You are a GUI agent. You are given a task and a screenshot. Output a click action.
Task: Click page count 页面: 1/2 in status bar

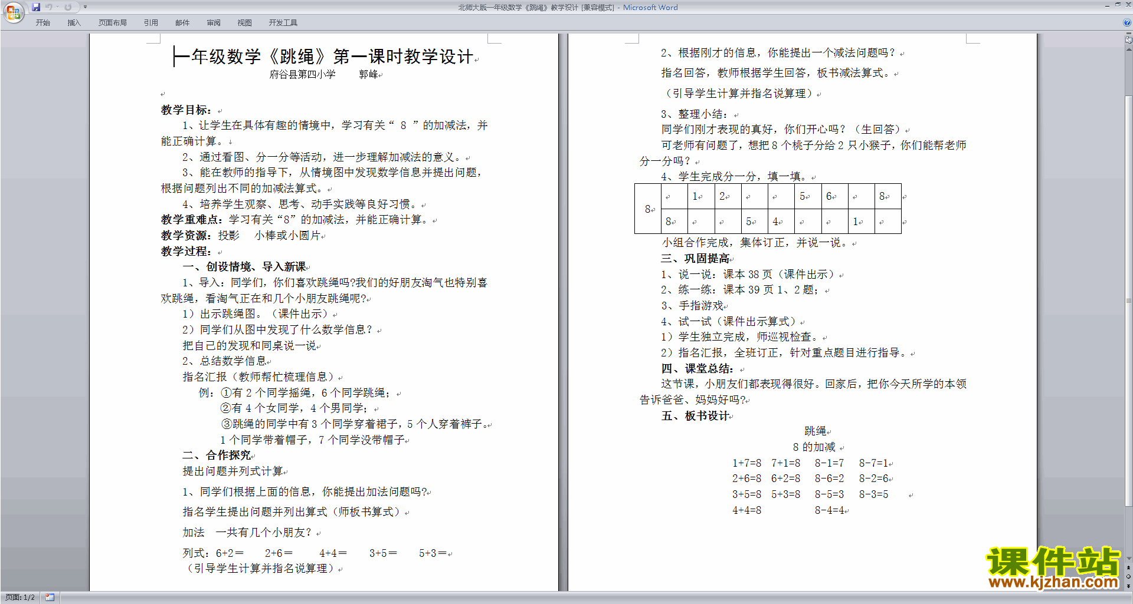click(x=20, y=598)
